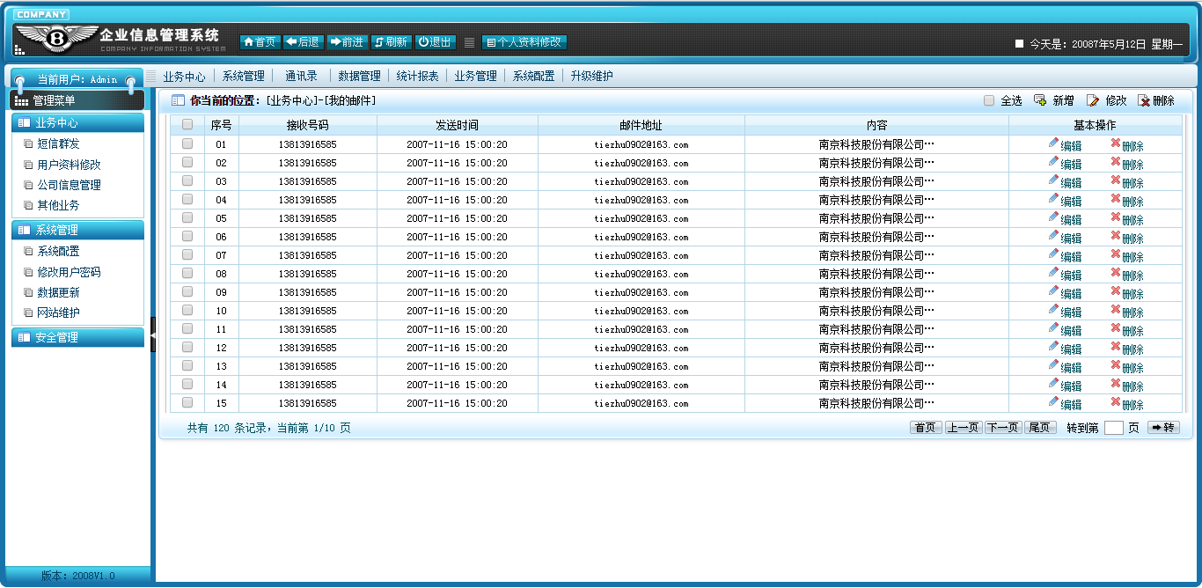Click the 首页 home toolbar button
The image size is (1202, 588).
pyautogui.click(x=260, y=41)
